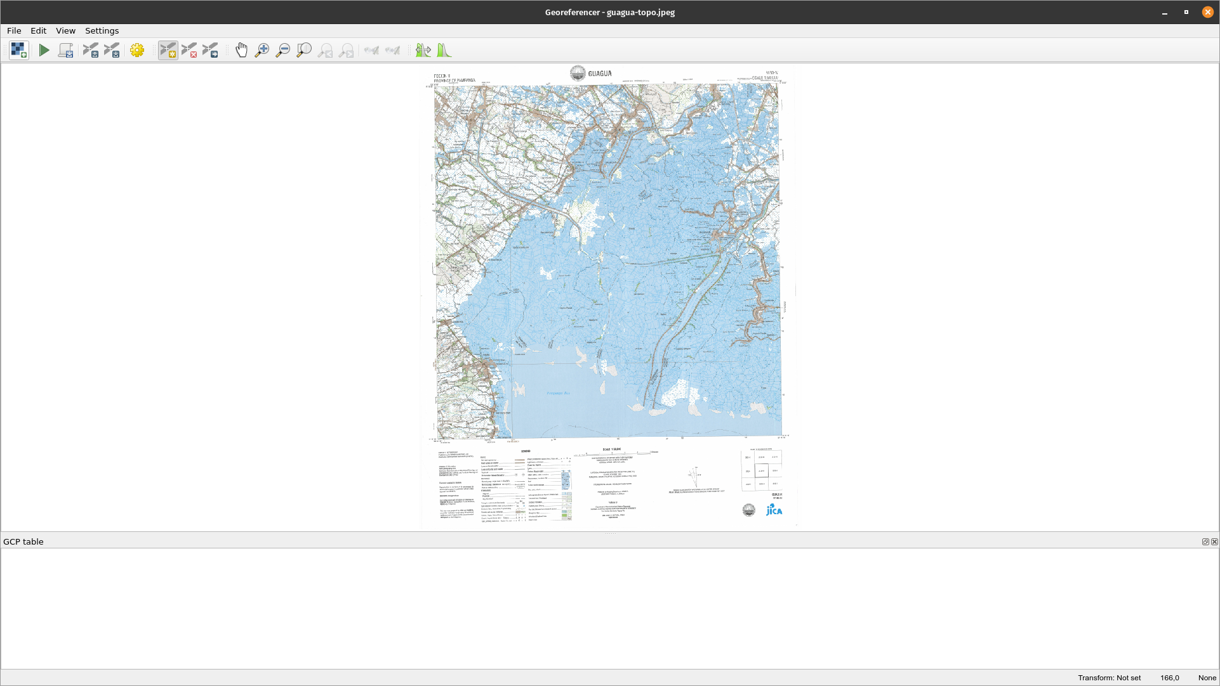Apply the local histogram stretch
This screenshot has width=1220, height=686.
click(423, 49)
